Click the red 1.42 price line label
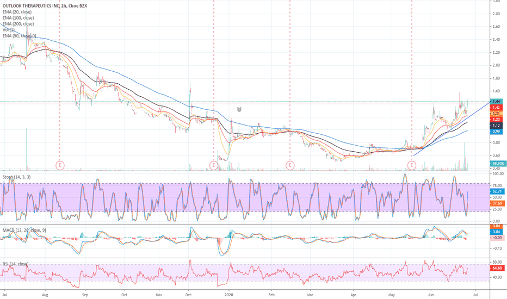The width and height of the screenshot is (507, 299). (x=496, y=107)
